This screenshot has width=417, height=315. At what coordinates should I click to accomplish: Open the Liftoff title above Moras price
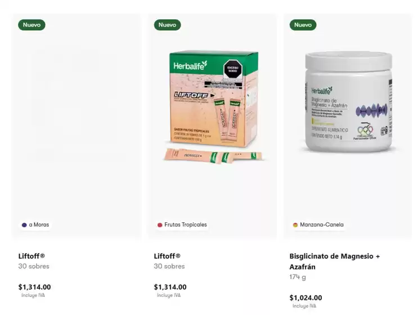click(x=32, y=256)
